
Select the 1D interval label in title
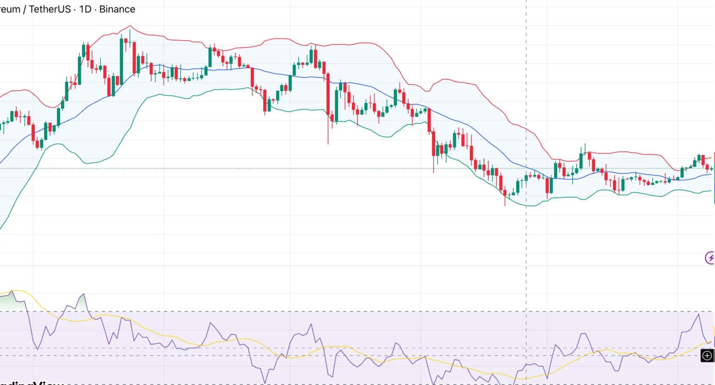click(85, 9)
